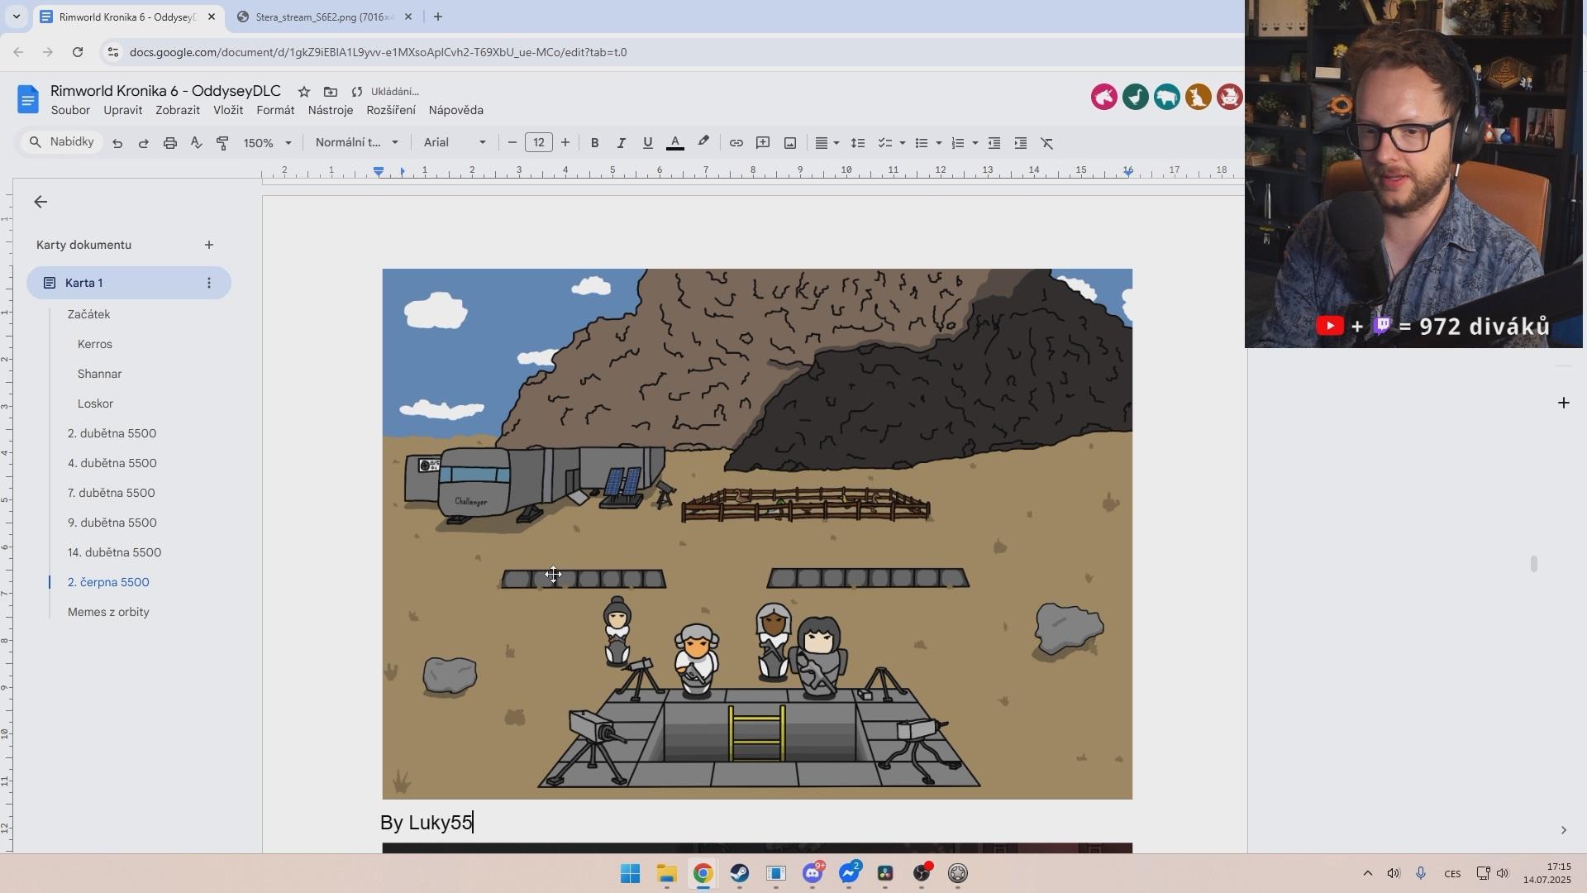Select Karta 1 document tab

point(129,283)
